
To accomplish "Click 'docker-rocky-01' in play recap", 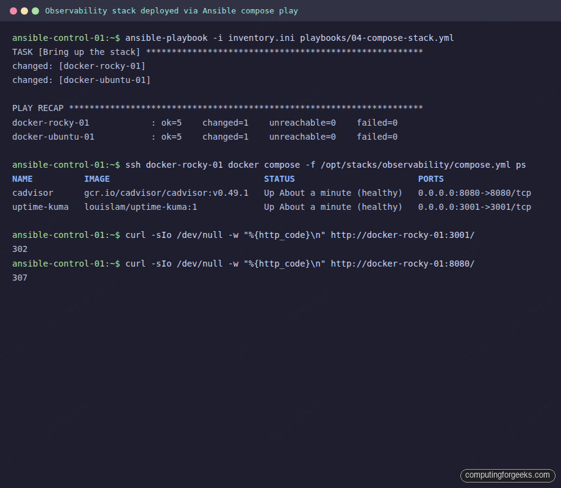I will [51, 123].
